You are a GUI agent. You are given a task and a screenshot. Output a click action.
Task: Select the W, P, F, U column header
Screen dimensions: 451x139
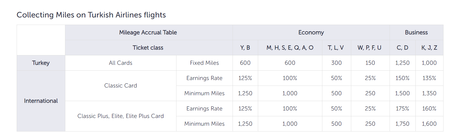click(370, 48)
